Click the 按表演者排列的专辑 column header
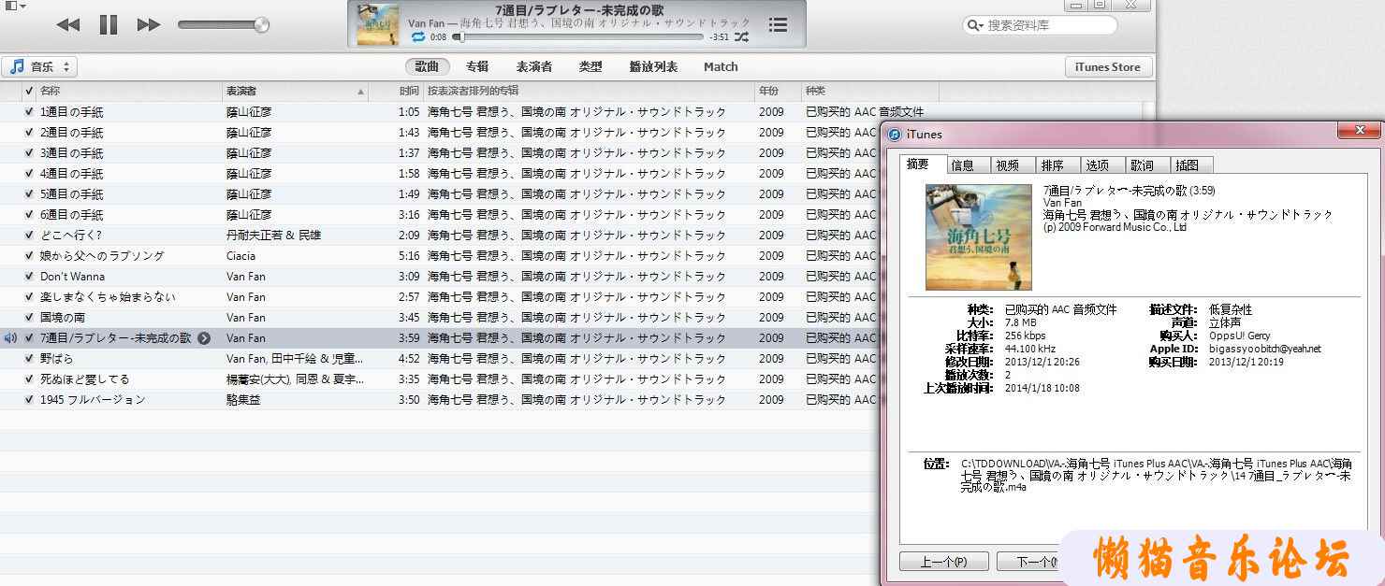 590,91
